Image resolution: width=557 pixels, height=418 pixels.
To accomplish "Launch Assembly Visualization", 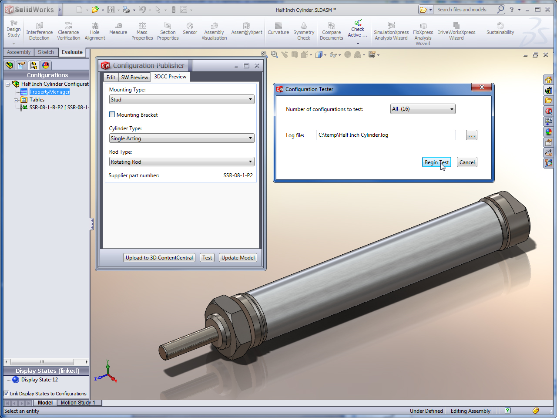I will coord(214,31).
